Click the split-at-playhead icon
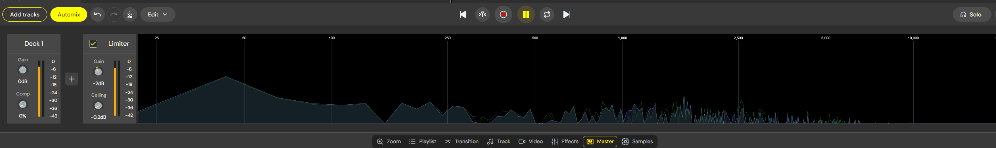 [482, 14]
